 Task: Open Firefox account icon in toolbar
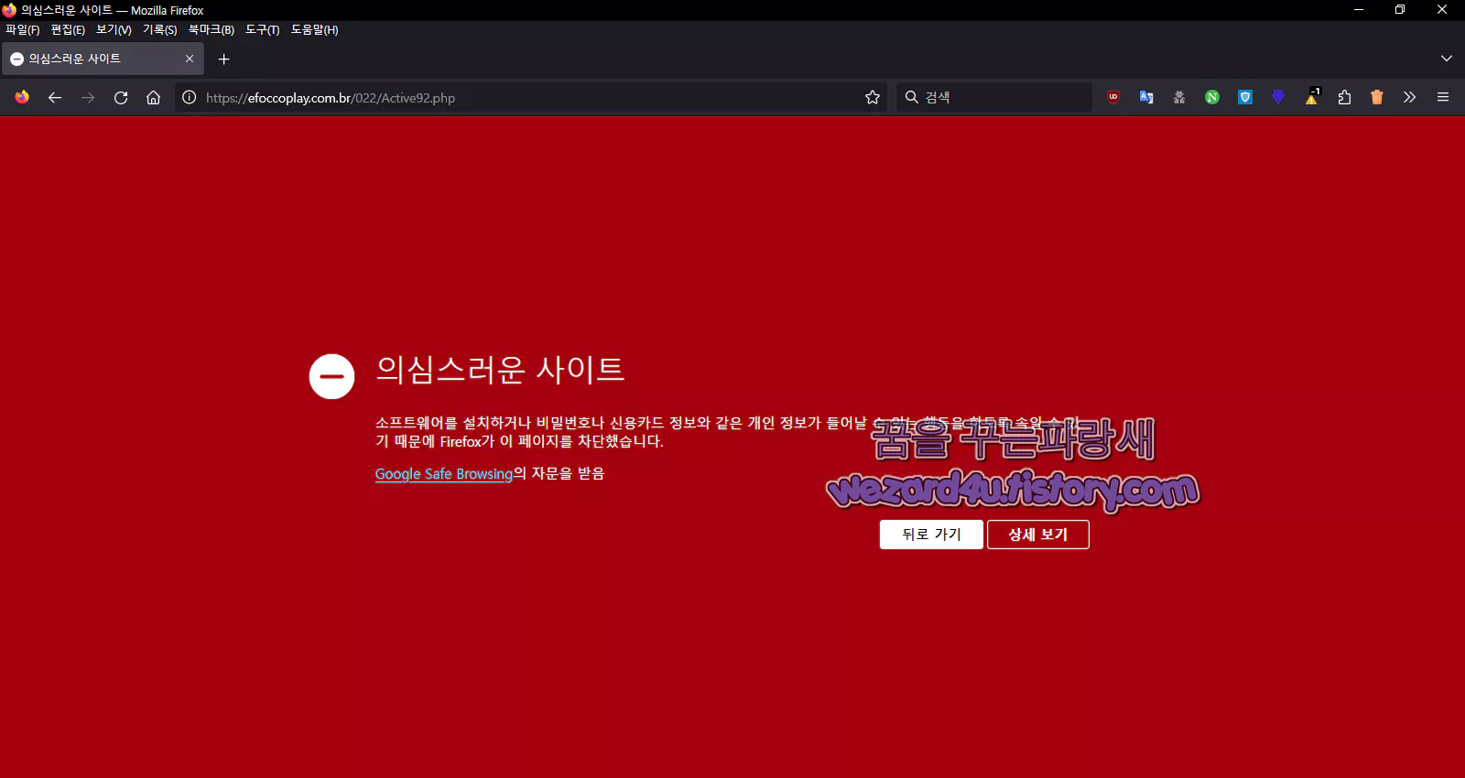tap(22, 97)
